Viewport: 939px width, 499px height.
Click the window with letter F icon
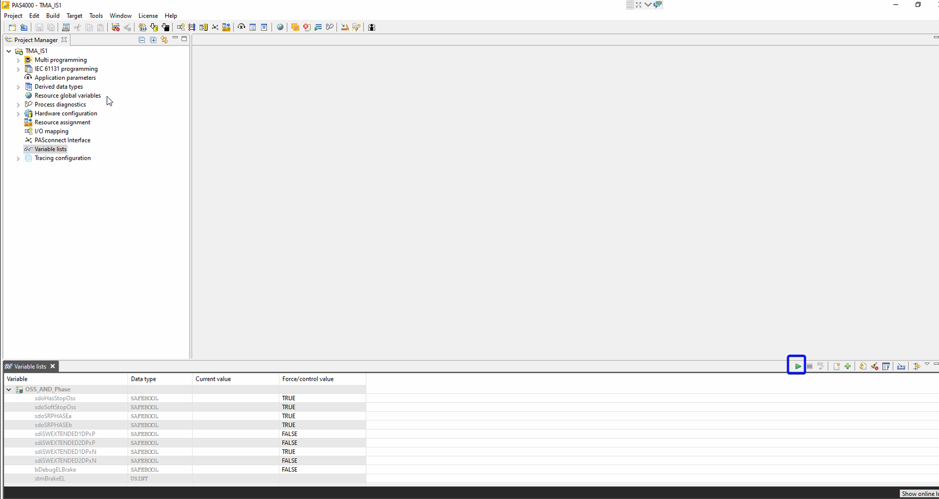[886, 366]
